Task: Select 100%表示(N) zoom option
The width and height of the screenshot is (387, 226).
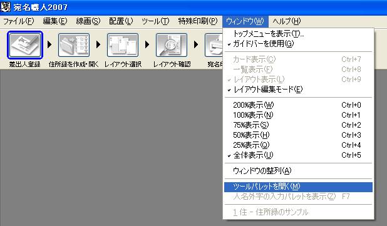Action: pyautogui.click(x=298, y=115)
